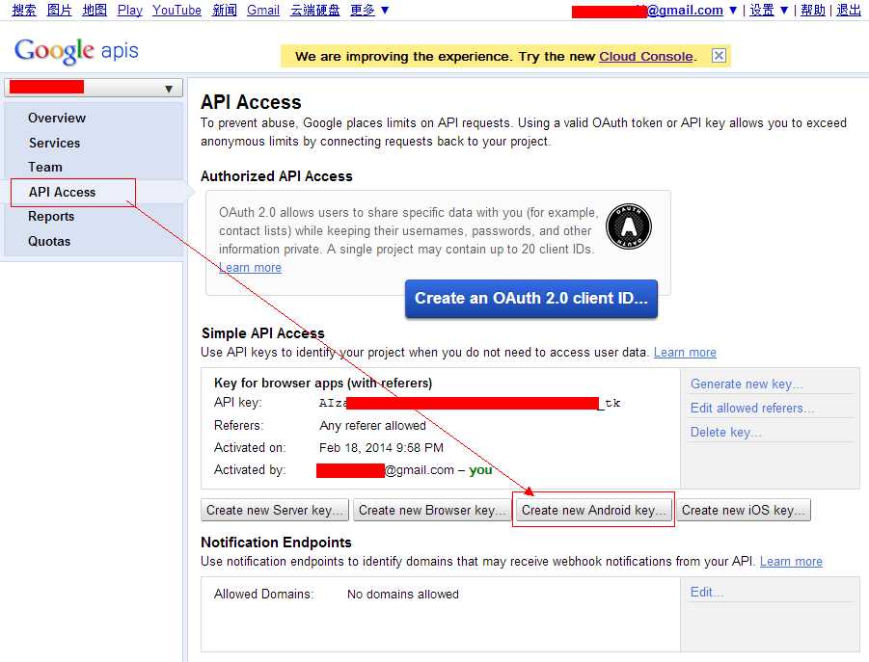The height and width of the screenshot is (662, 869).
Task: Select 'Feb 18, 2014 9:58 PM' activation date
Action: pos(381,448)
